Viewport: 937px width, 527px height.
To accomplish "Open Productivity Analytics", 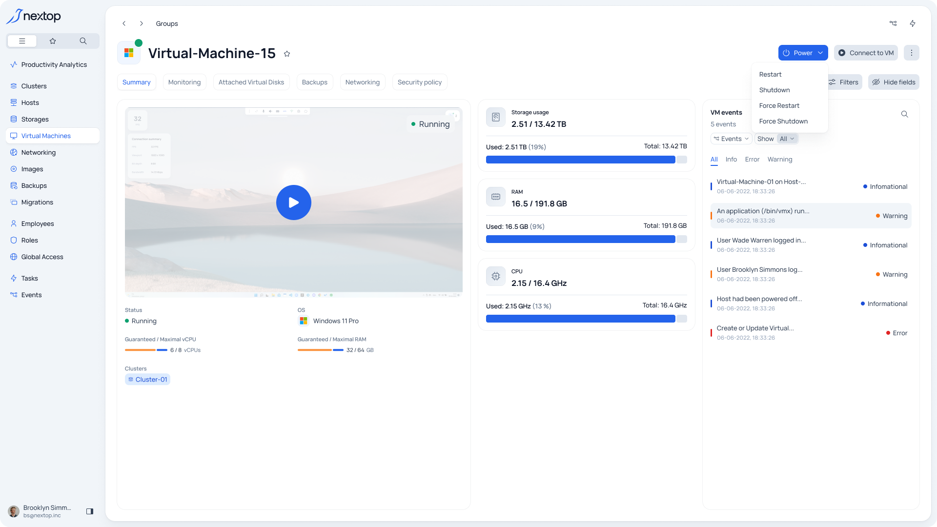I will pyautogui.click(x=53, y=64).
